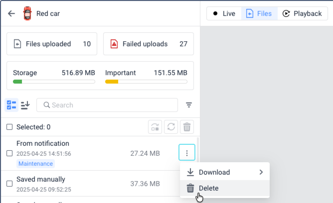Image resolution: width=333 pixels, height=203 pixels.
Task: Click the convert selected files icon
Action: (155, 127)
